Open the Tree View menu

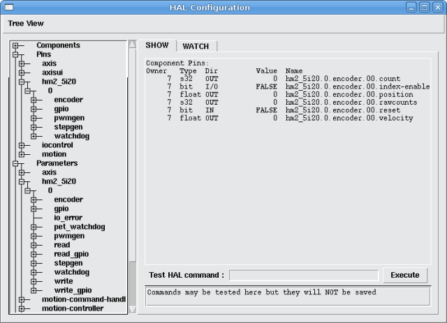click(26, 22)
